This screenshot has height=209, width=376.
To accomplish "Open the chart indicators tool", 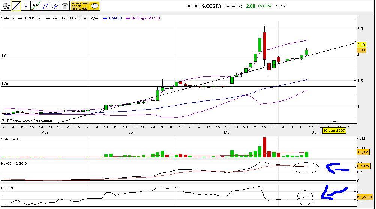I will point(36,6).
